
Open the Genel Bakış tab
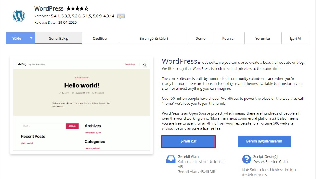(58, 38)
